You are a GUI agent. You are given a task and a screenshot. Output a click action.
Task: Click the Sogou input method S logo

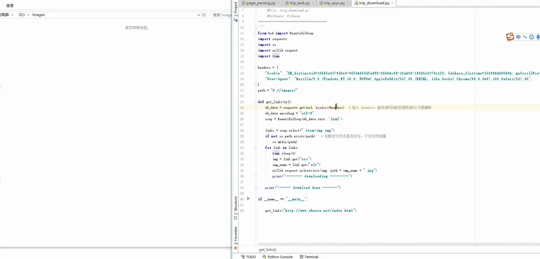510,37
